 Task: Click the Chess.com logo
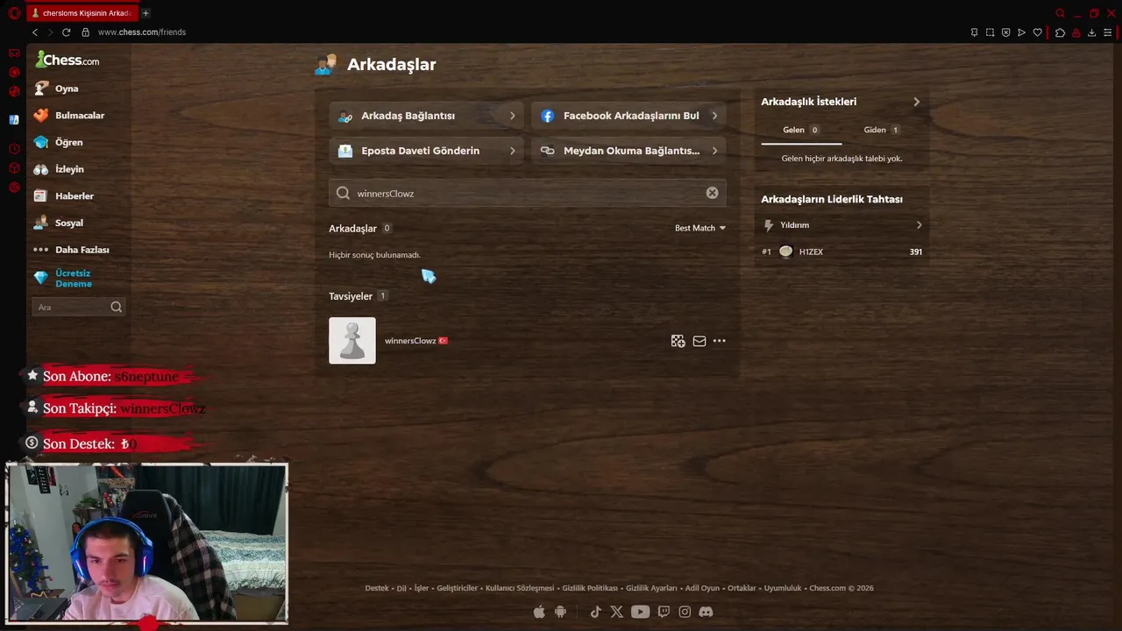(67, 60)
